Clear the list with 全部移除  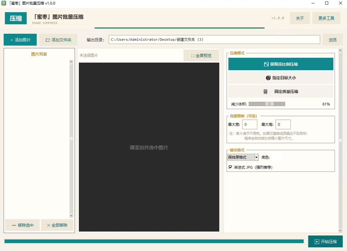[57, 225]
